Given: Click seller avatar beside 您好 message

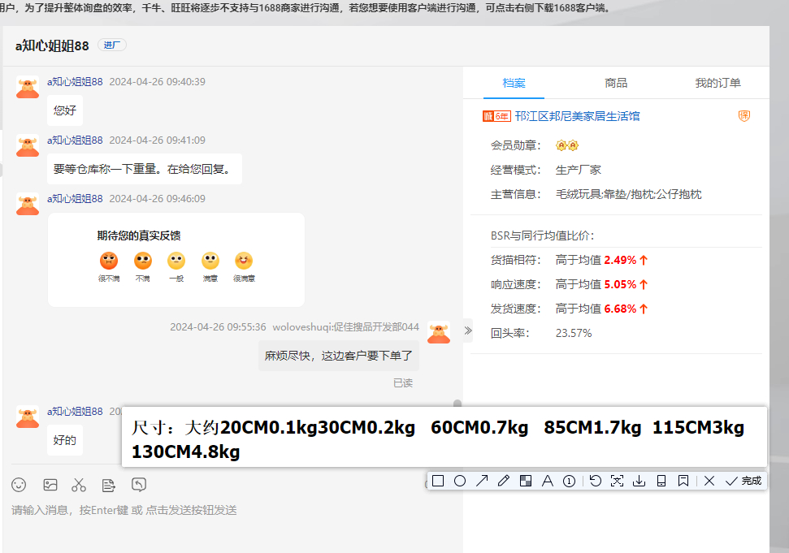Looking at the screenshot, I should click(x=28, y=87).
